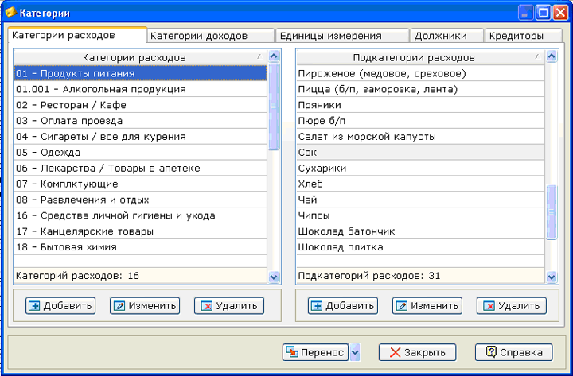Click Удалить under the expense categories list
The height and width of the screenshot is (376, 573).
point(229,305)
